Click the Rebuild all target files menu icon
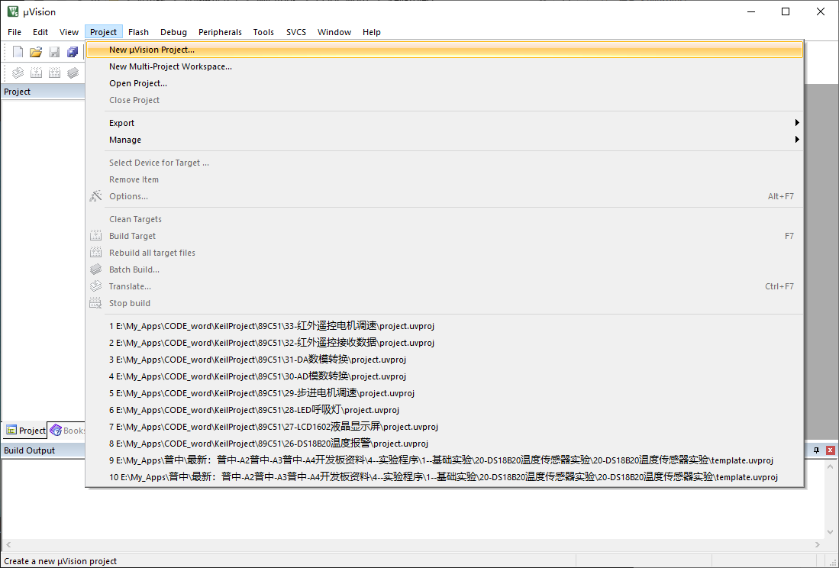Image resolution: width=839 pixels, height=568 pixels. pyautogui.click(x=95, y=253)
